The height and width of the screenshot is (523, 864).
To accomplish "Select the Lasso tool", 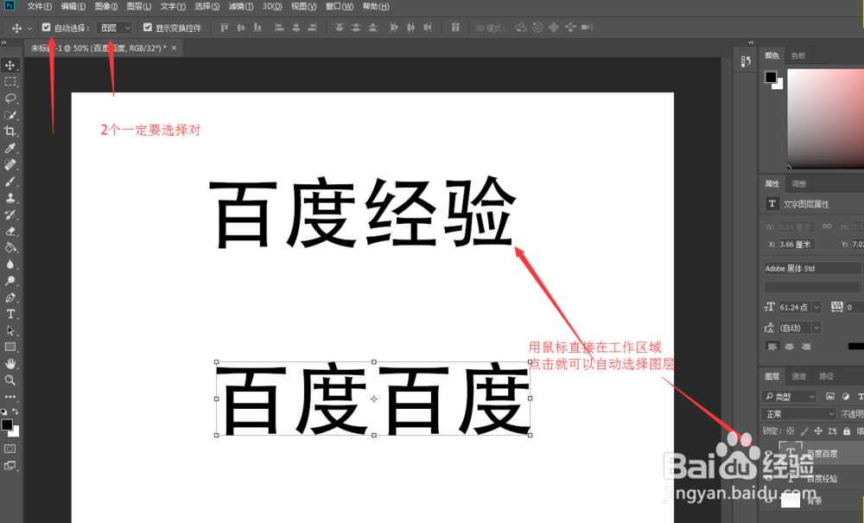I will click(10, 98).
